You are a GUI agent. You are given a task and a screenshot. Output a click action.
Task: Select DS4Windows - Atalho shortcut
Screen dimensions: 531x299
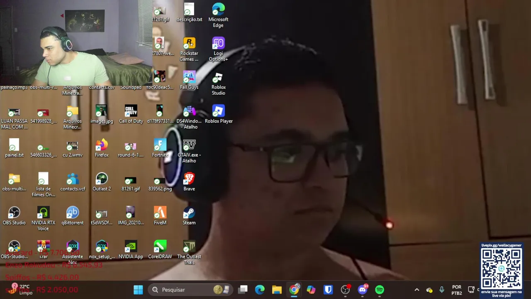point(189,117)
